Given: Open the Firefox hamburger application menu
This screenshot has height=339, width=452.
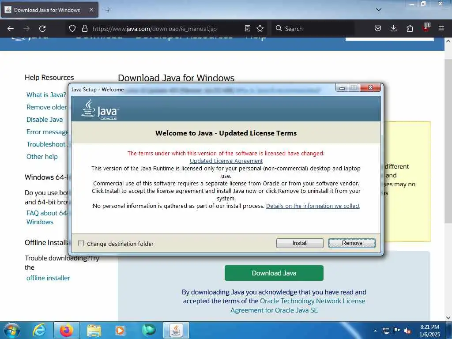Looking at the screenshot, I should [441, 28].
